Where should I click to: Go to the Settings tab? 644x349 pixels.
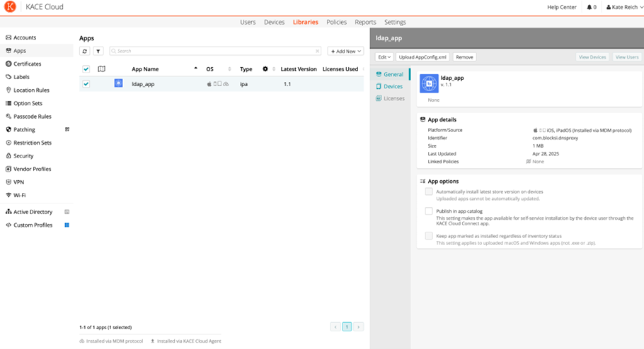click(395, 22)
